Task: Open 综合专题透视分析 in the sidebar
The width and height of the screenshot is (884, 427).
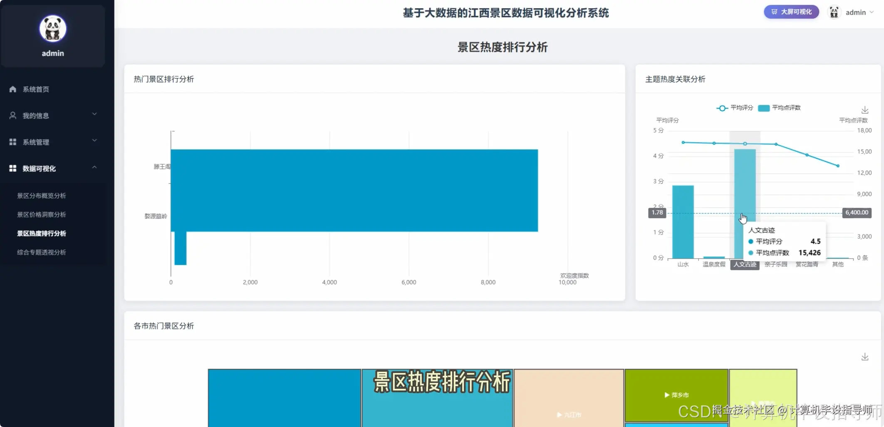Action: point(42,252)
